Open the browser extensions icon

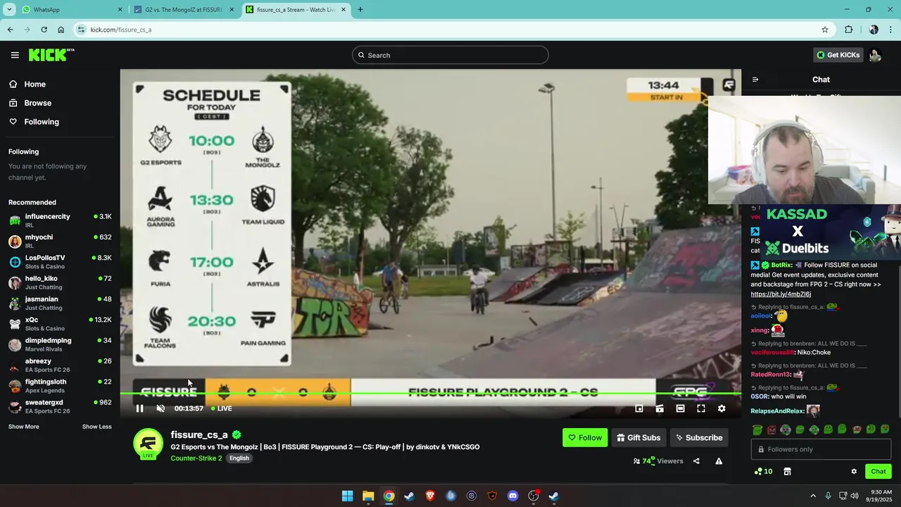[x=848, y=30]
